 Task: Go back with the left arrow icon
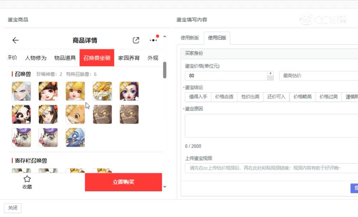15,40
